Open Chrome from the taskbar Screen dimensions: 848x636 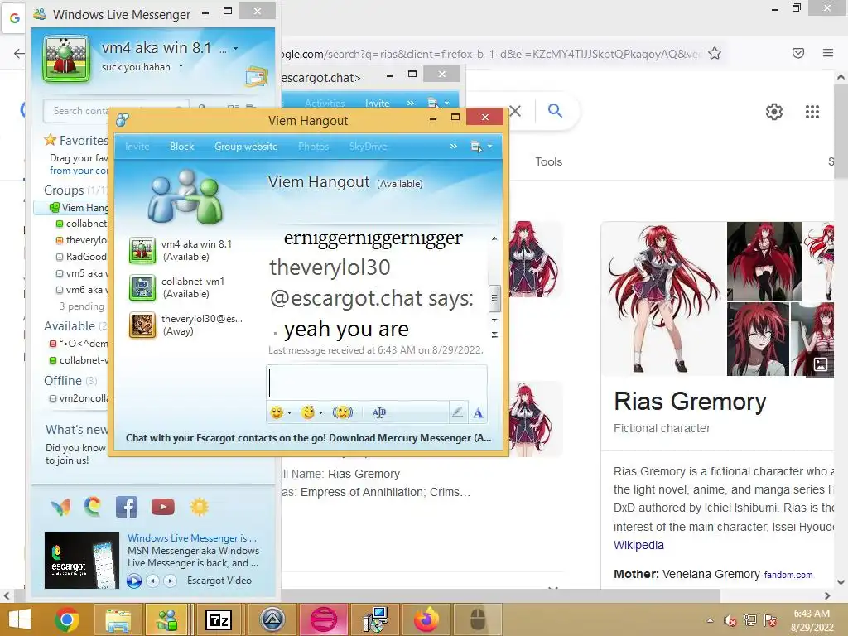(67, 619)
